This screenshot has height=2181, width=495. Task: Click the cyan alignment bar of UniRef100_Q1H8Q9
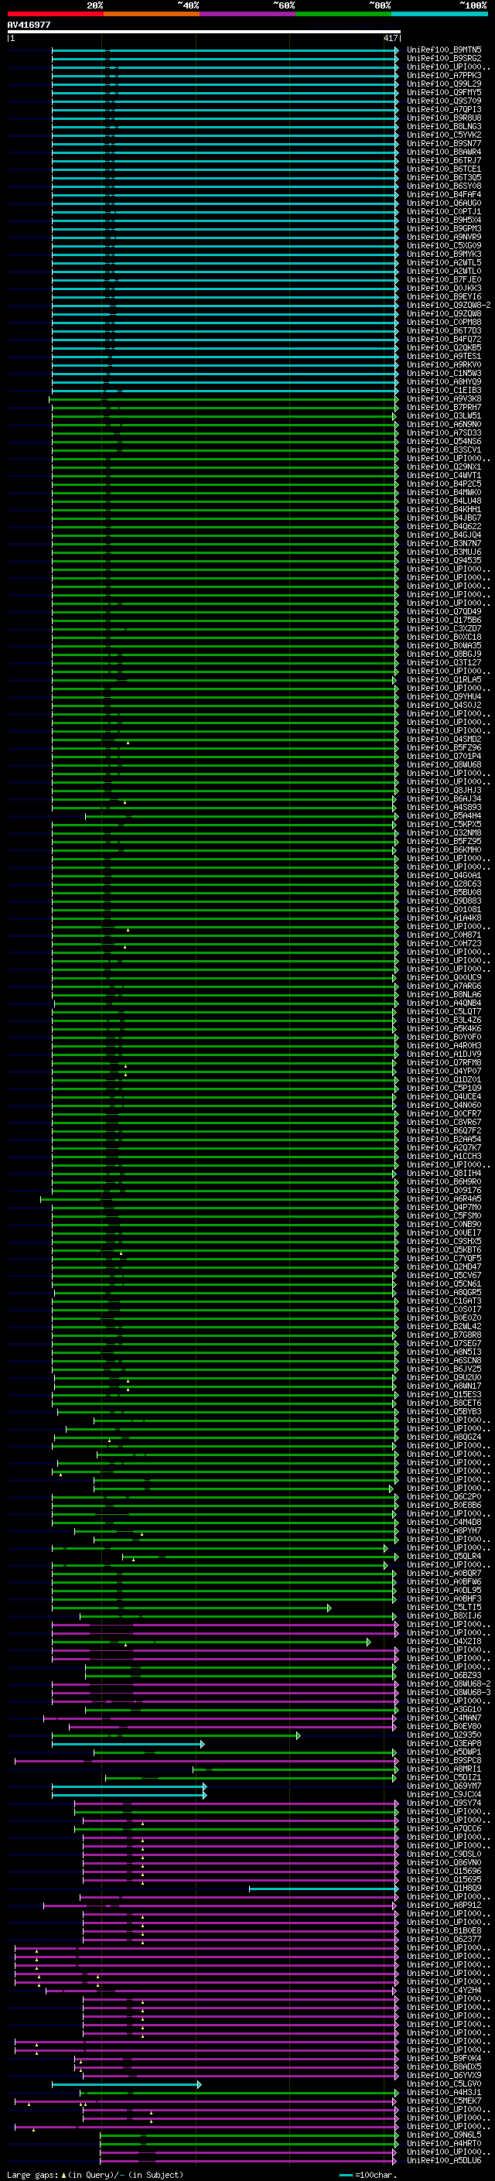323,1889
